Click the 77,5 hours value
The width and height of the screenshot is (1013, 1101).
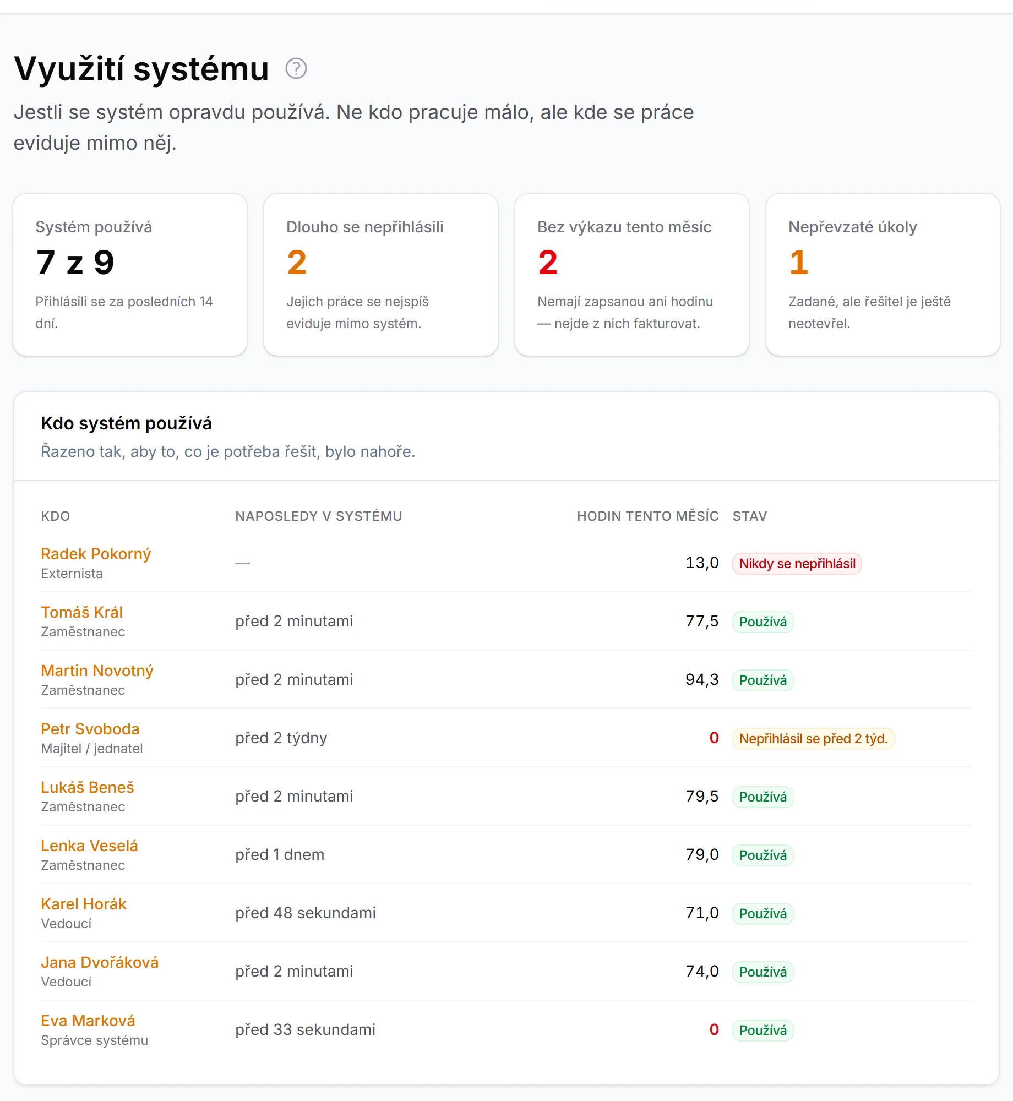click(702, 622)
